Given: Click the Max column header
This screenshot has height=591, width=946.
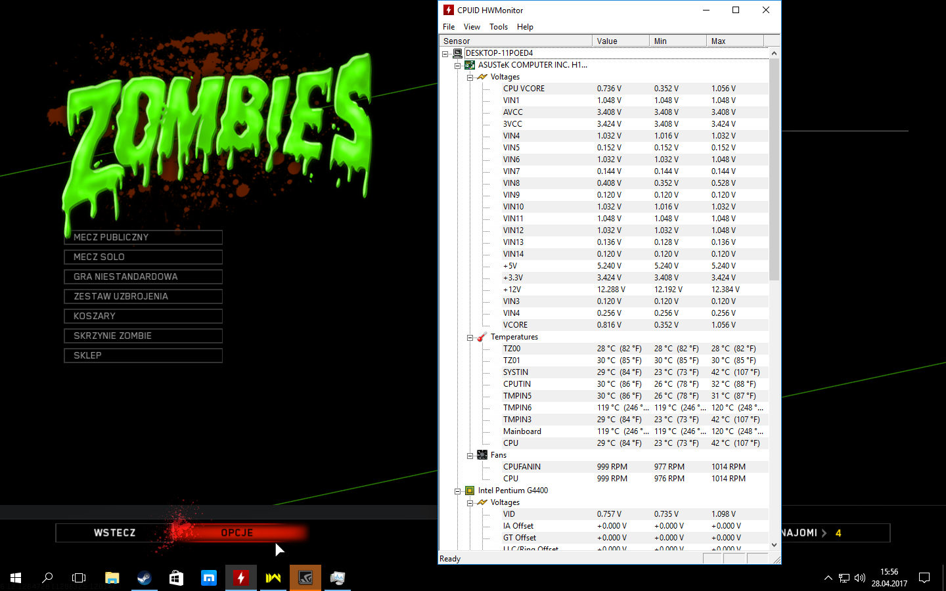Looking at the screenshot, I should (735, 41).
